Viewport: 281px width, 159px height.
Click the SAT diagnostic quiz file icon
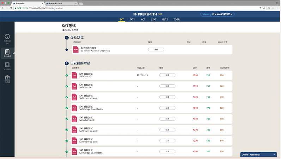76,49
